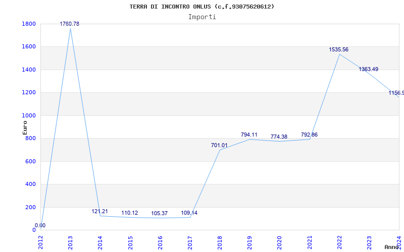Click the Anno x-axis title
Screen dimensions: 404x252
click(391, 247)
